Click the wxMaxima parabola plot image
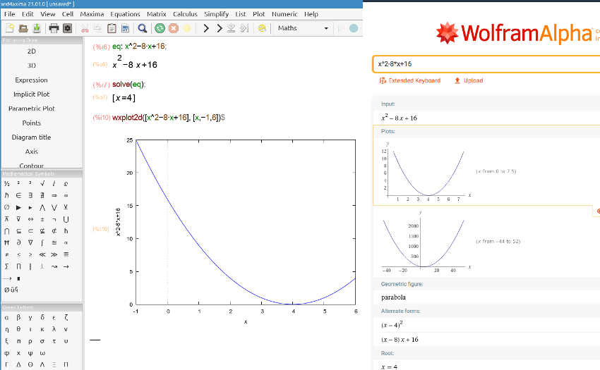 pos(236,230)
